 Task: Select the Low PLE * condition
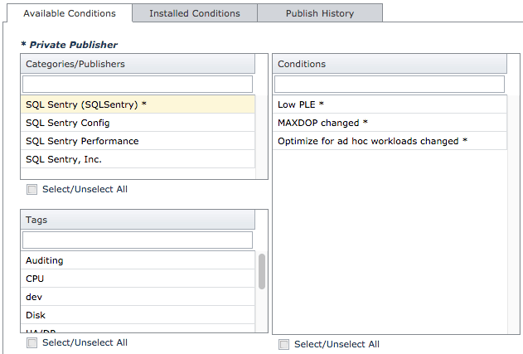coord(390,104)
